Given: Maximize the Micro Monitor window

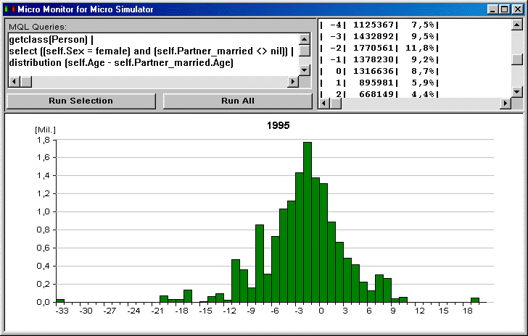Looking at the screenshot, I should pyautogui.click(x=504, y=9).
